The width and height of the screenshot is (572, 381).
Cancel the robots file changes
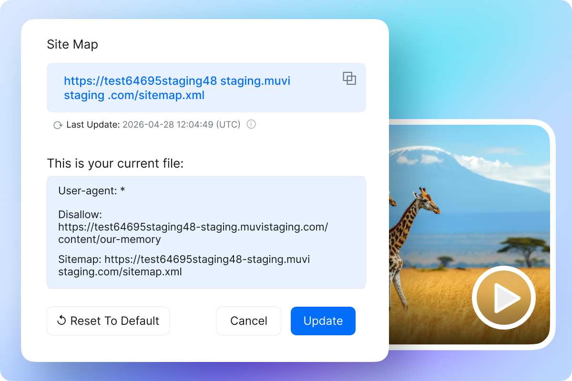(249, 321)
